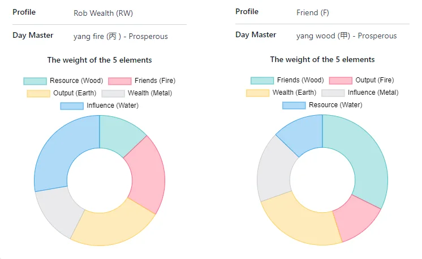
Task: Hide Wealth (Earth) legend label in Friend chart
Action: pyautogui.click(x=294, y=93)
